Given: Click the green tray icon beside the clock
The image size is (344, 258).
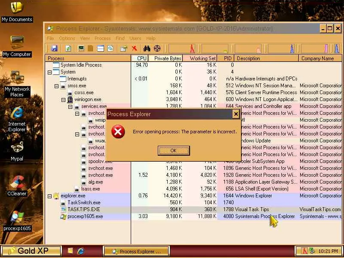Looking at the screenshot, I should [x=312, y=251].
